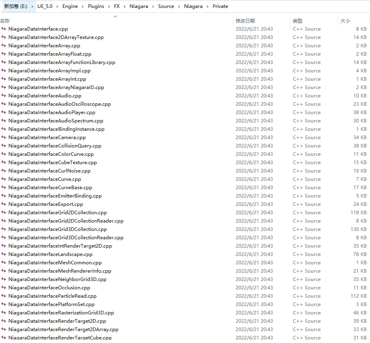The image size is (370, 343).
Task: Click the file icon of NiagaraDataInterfaceLandscape.cpp
Action: pos(4,254)
